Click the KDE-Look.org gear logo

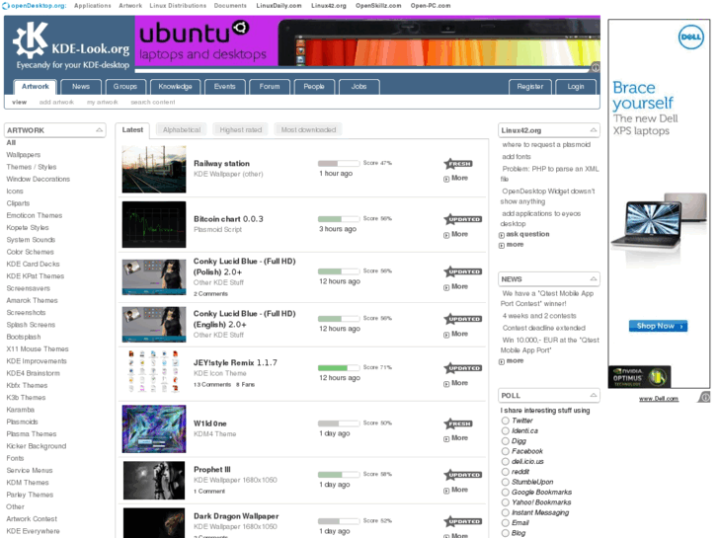point(31,40)
